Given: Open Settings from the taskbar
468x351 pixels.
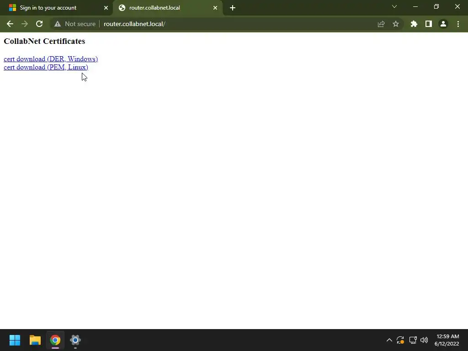Looking at the screenshot, I should coord(75,340).
